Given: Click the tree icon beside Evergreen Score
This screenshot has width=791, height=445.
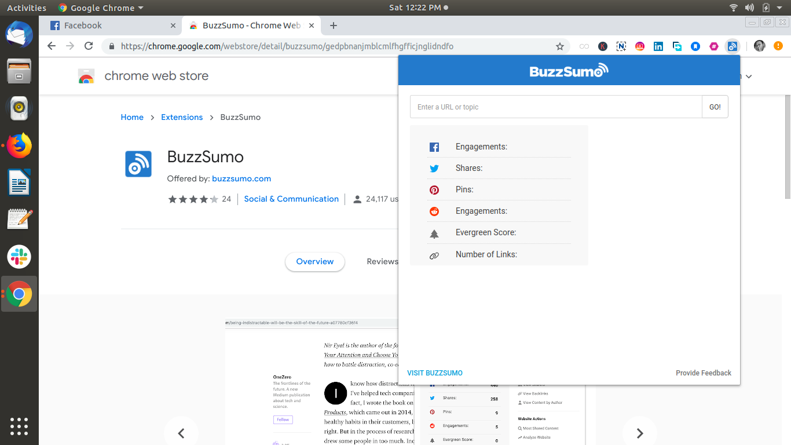Looking at the screenshot, I should click(434, 234).
